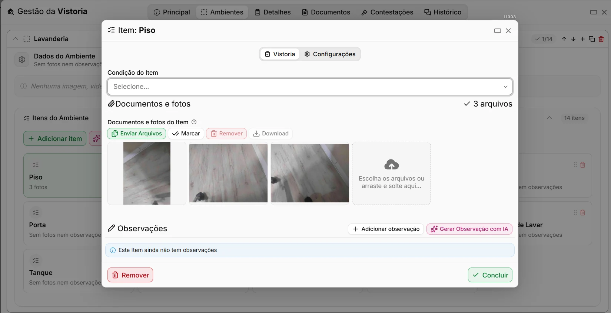Select the first floor photo thumbnail
Image resolution: width=611 pixels, height=313 pixels.
click(147, 173)
